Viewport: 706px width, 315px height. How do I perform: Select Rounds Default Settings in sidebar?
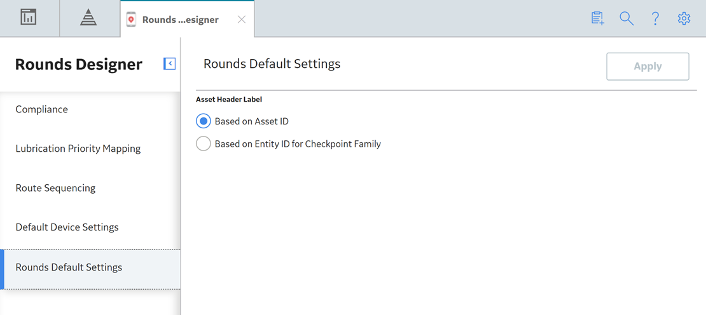click(90, 267)
